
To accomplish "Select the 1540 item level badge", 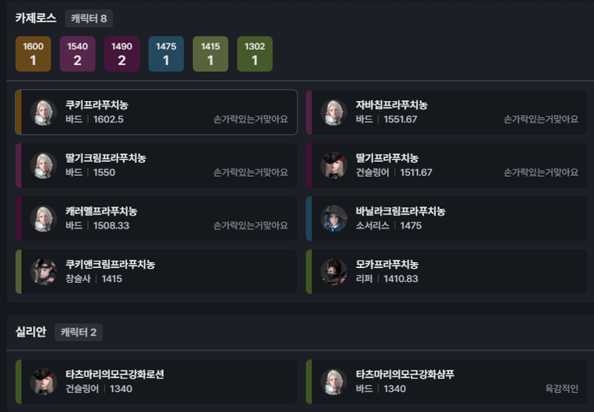I will (x=78, y=53).
